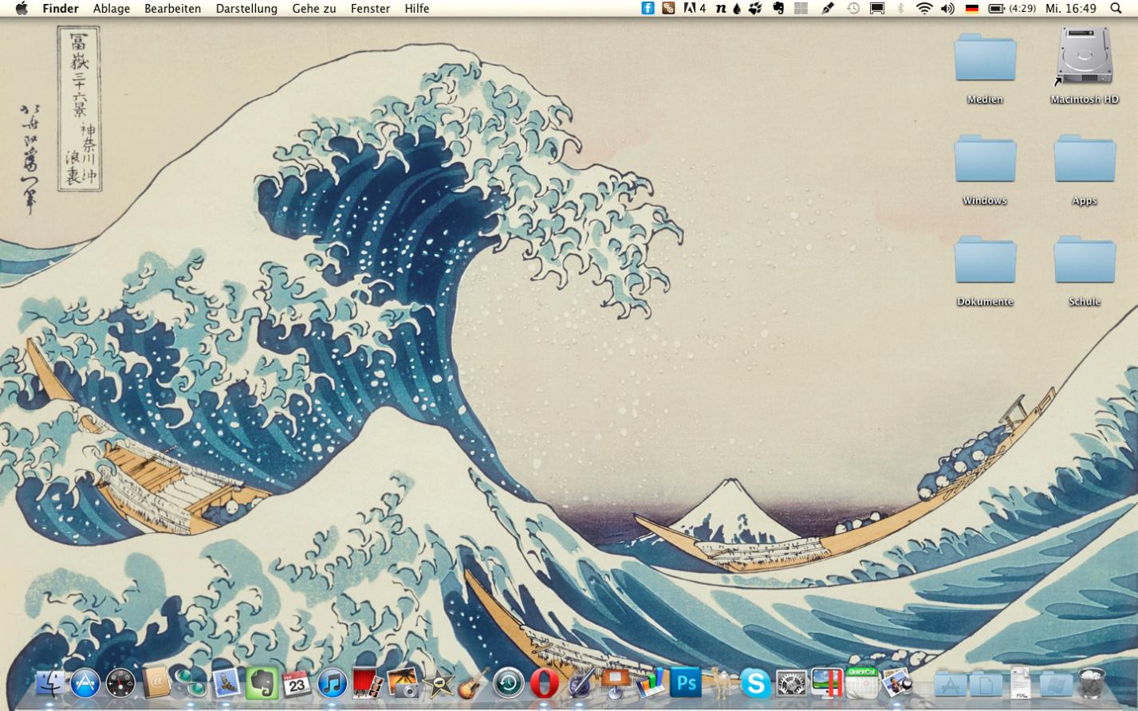Viewport: 1138px width, 711px height.
Task: Launch the App Store from the dock
Action: click(85, 684)
